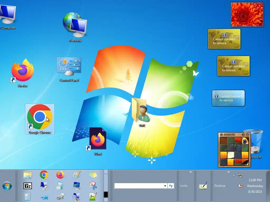Open Paint from the taskbar

[77, 175]
